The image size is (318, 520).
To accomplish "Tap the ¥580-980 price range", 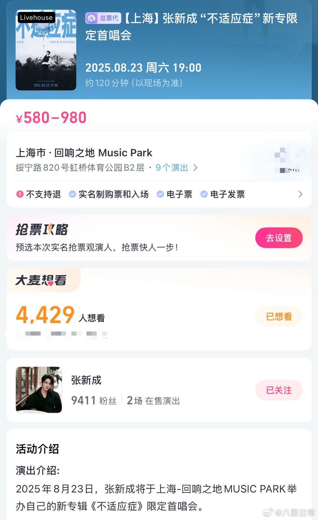I will click(x=51, y=118).
